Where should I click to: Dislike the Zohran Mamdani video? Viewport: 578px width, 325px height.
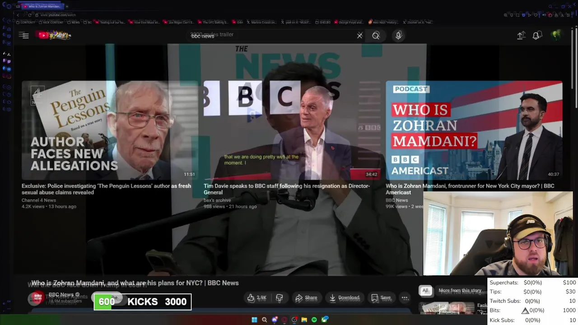click(x=280, y=298)
